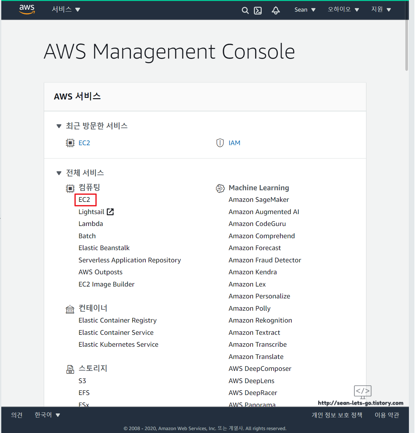
Task: Click the Lightsail external link icon
Action: 110,212
